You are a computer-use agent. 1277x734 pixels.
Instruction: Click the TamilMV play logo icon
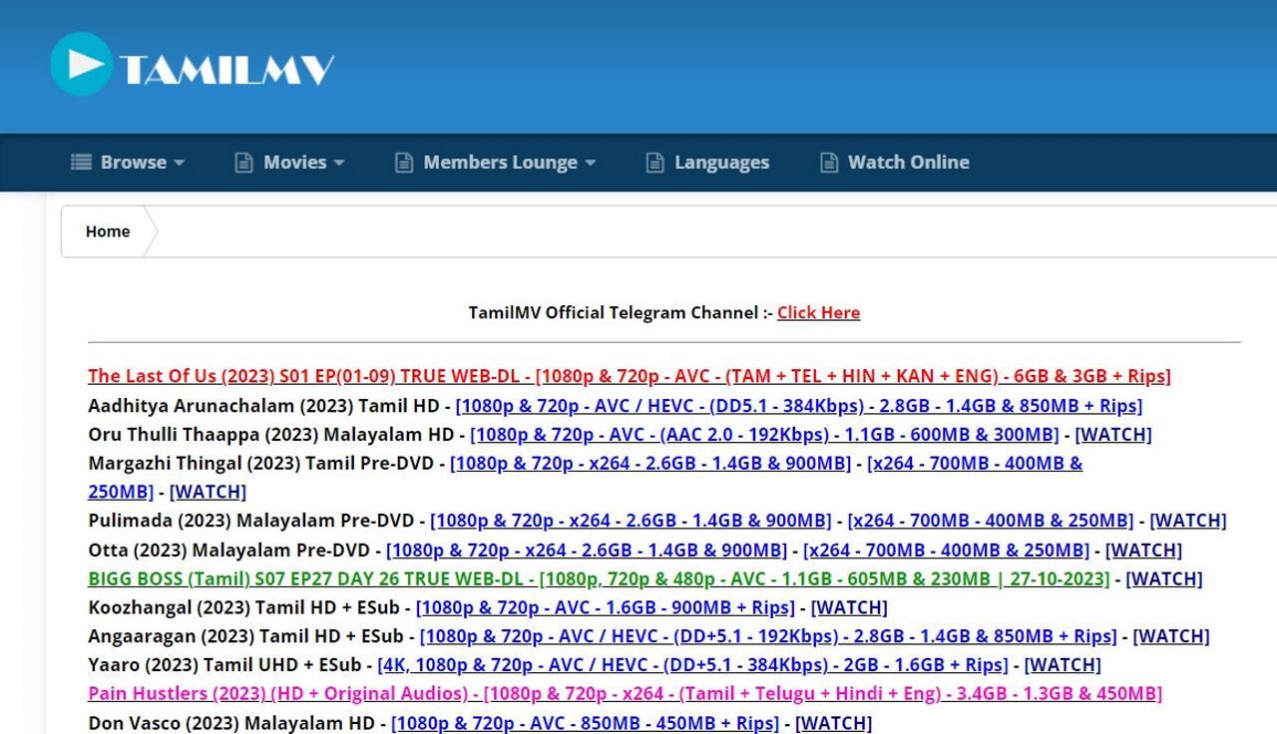point(81,64)
